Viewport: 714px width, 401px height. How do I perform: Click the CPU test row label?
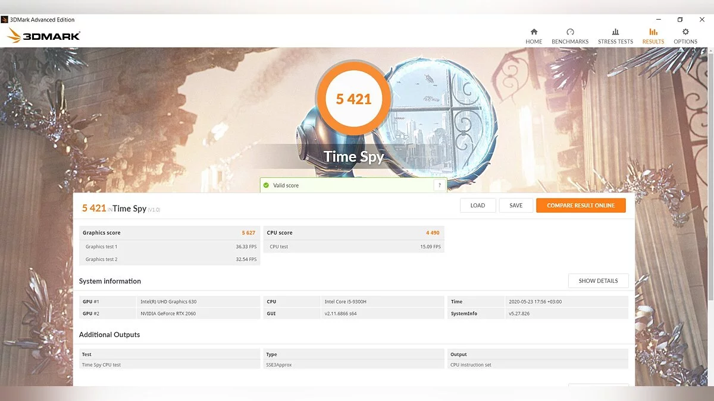(279, 247)
